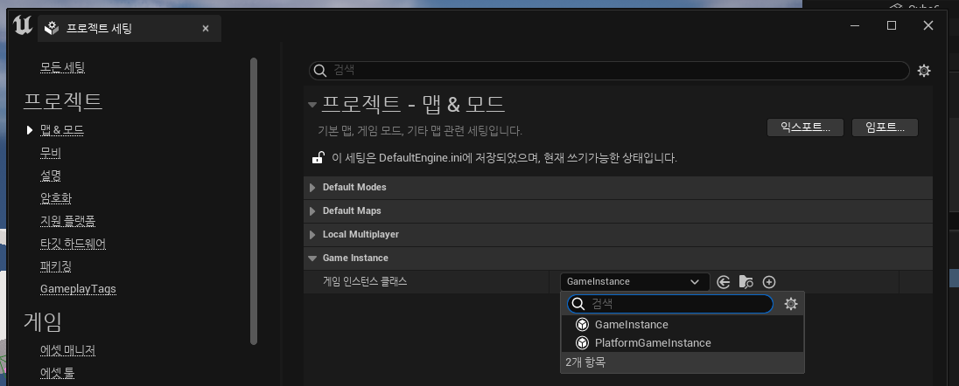The width and height of the screenshot is (959, 386).
Task: Collapse the Game Instance section
Action: tap(312, 258)
